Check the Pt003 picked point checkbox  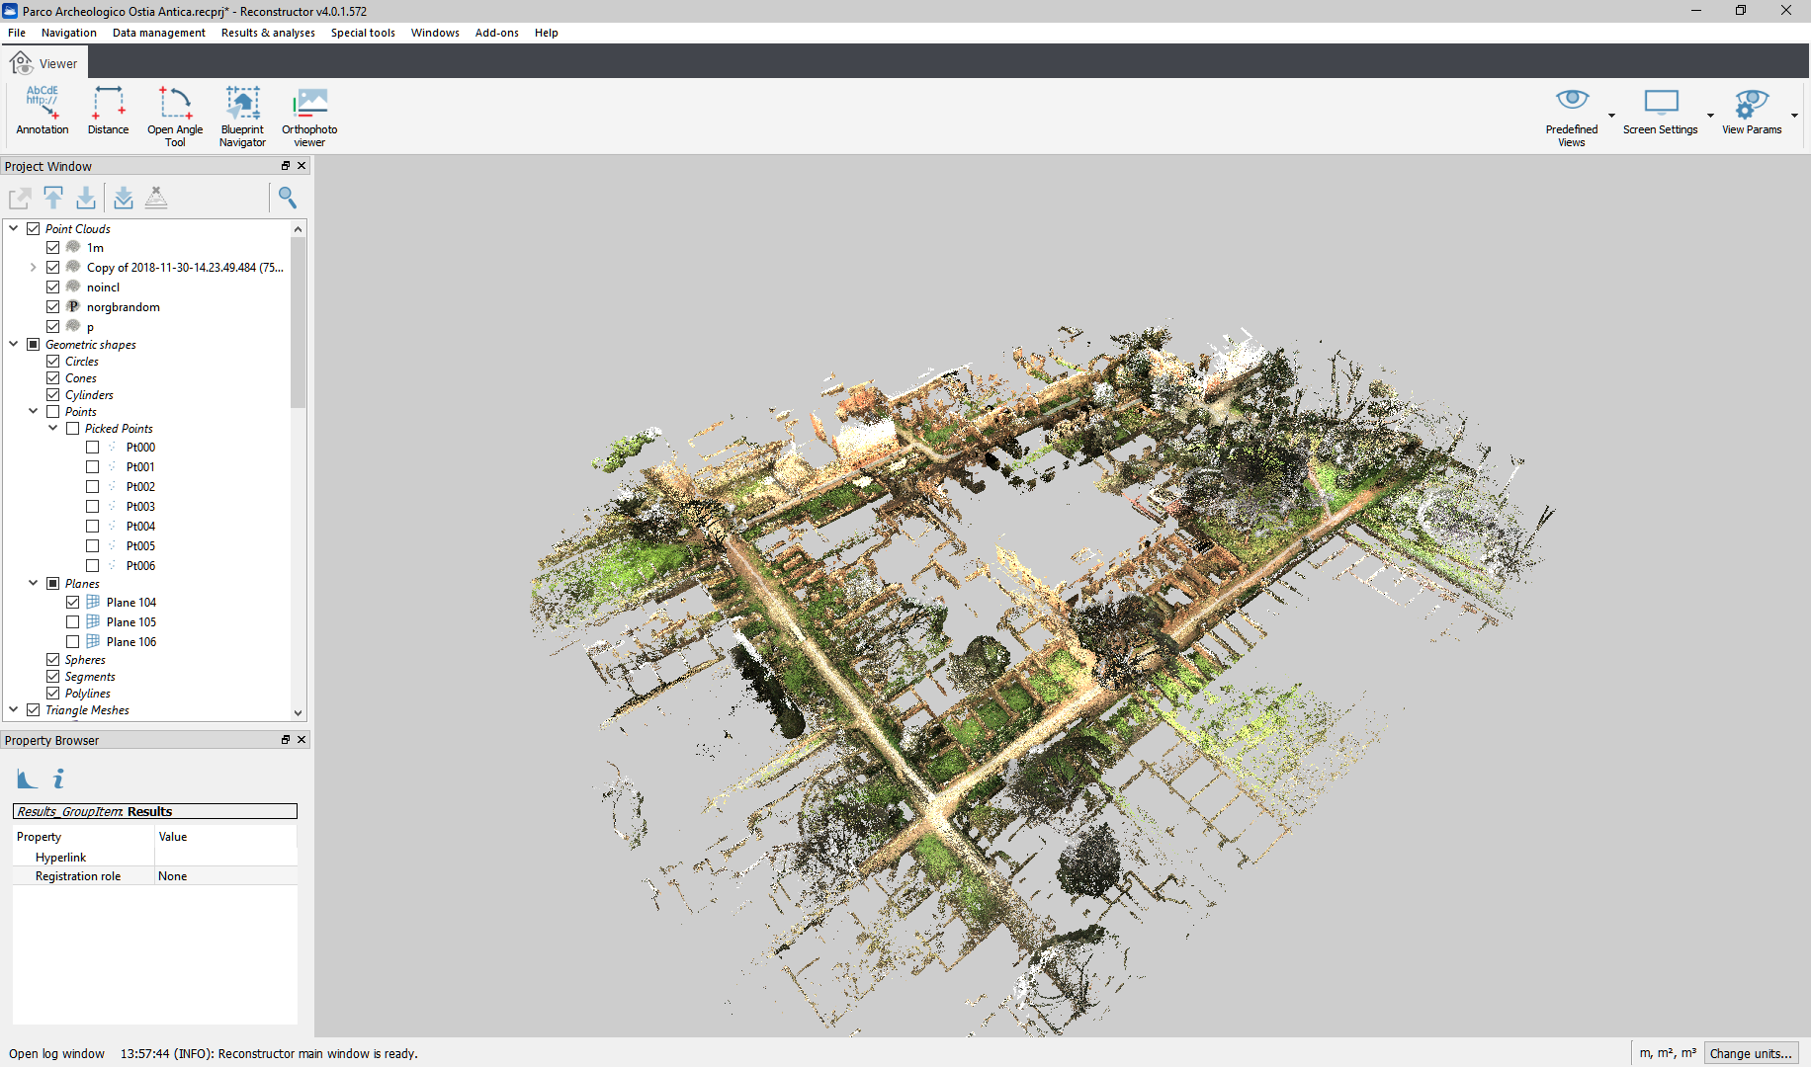coord(93,506)
